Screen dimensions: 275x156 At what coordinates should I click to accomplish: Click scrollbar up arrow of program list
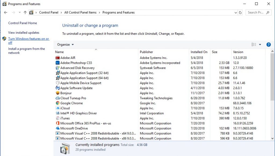point(272,51)
